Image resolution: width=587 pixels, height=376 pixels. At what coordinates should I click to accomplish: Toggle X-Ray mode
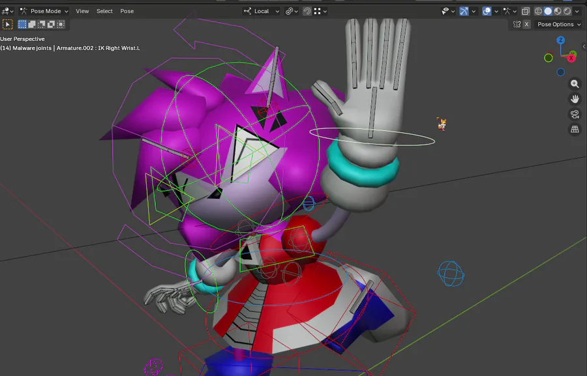[526, 11]
